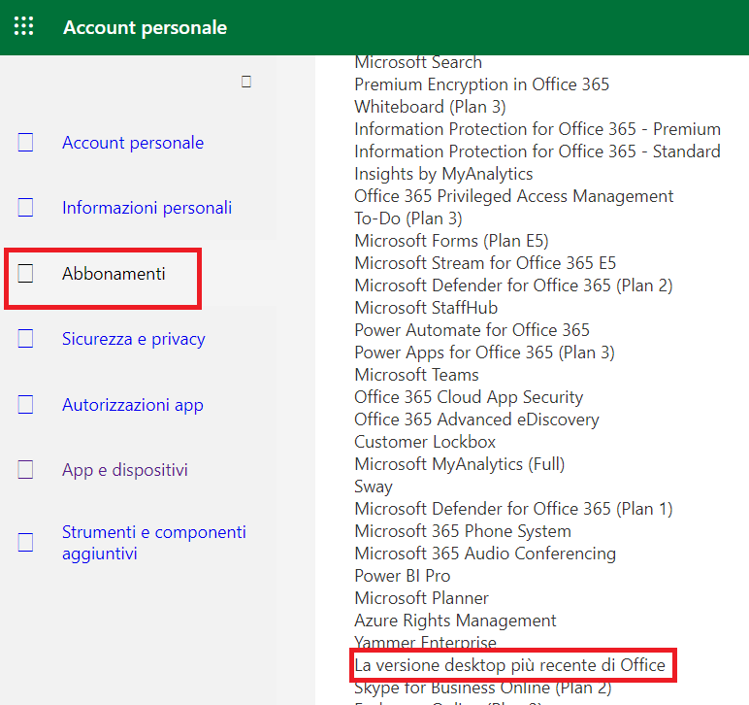Screen dimensions: 749x705
Task: Click 'Yammer Enterprise' entry
Action: [x=425, y=642]
